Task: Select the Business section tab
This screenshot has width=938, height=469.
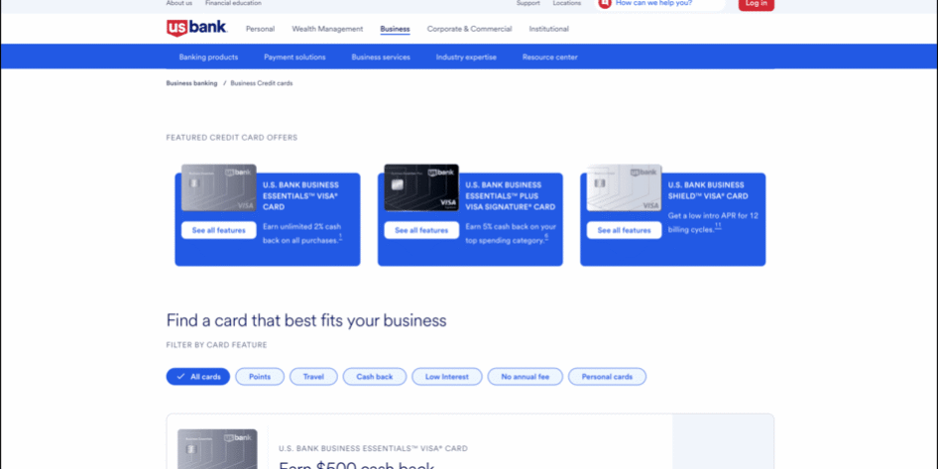Action: pyautogui.click(x=395, y=29)
